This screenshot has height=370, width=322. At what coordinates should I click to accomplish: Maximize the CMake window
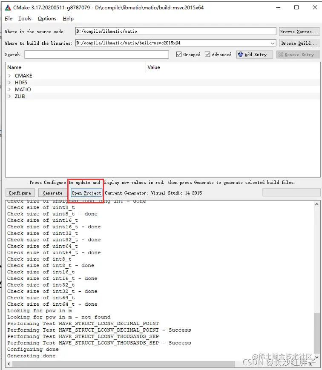296,8
